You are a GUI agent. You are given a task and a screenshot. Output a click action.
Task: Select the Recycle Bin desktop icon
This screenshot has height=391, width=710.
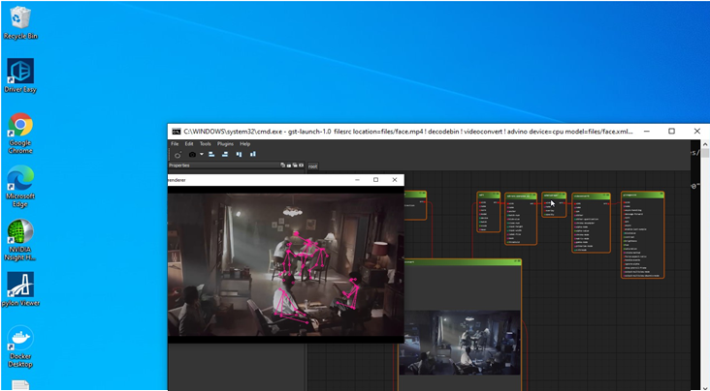pyautogui.click(x=20, y=22)
